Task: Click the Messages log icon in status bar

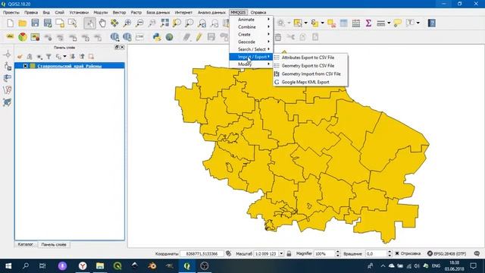Action: [x=477, y=253]
